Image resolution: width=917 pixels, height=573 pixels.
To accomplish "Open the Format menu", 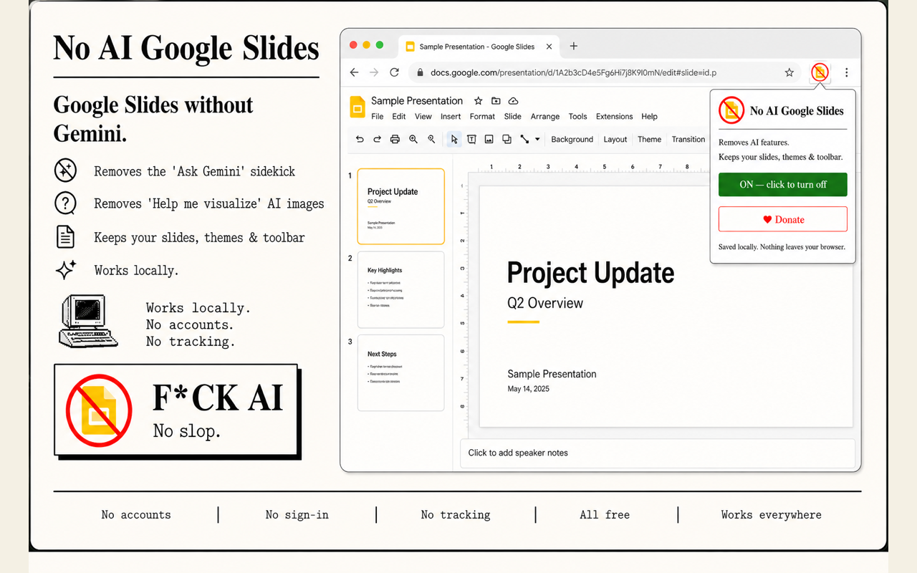I will (482, 116).
